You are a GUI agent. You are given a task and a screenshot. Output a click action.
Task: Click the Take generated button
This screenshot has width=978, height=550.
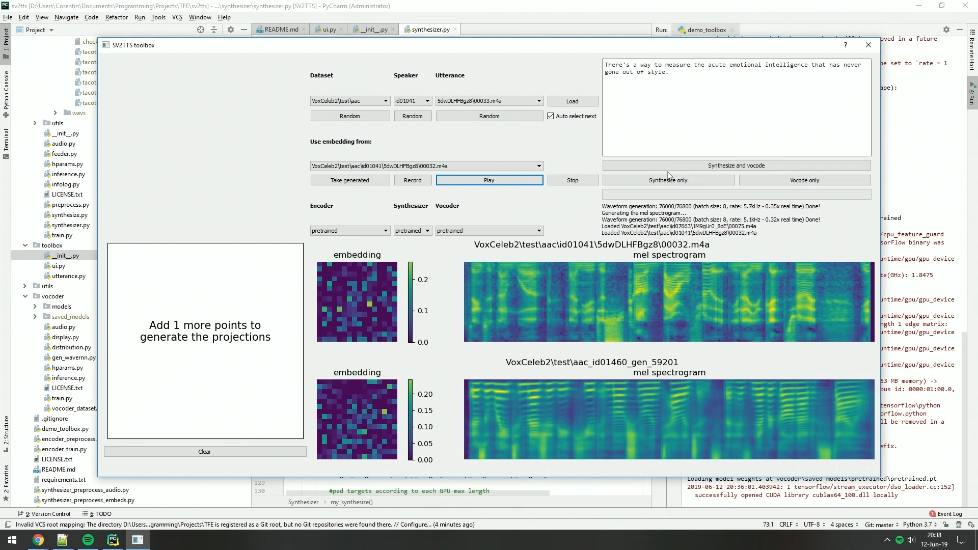coord(350,180)
